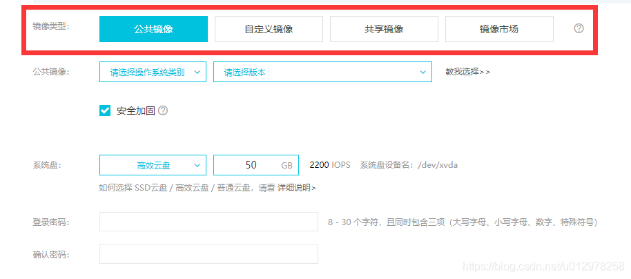Image resolution: width=631 pixels, height=279 pixels.
Task: Open the 镜像市场 tab
Action: point(499,29)
